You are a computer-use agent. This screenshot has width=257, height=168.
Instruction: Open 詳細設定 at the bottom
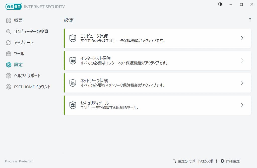pos(231,161)
